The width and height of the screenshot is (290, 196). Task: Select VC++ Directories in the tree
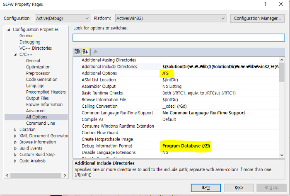[36, 48]
